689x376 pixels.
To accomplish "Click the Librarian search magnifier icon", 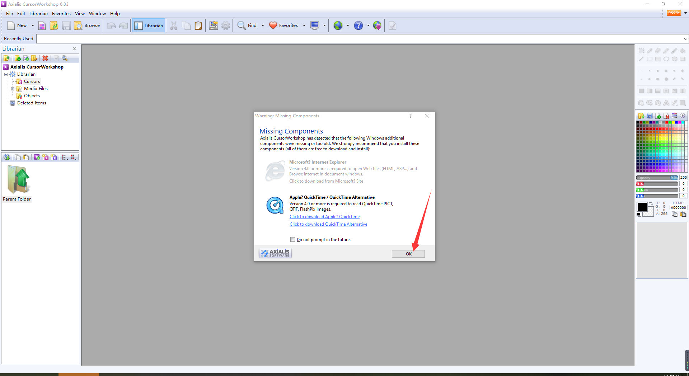I will pos(65,58).
